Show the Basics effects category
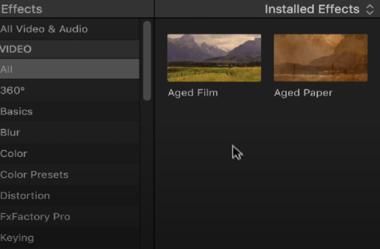 (69, 111)
